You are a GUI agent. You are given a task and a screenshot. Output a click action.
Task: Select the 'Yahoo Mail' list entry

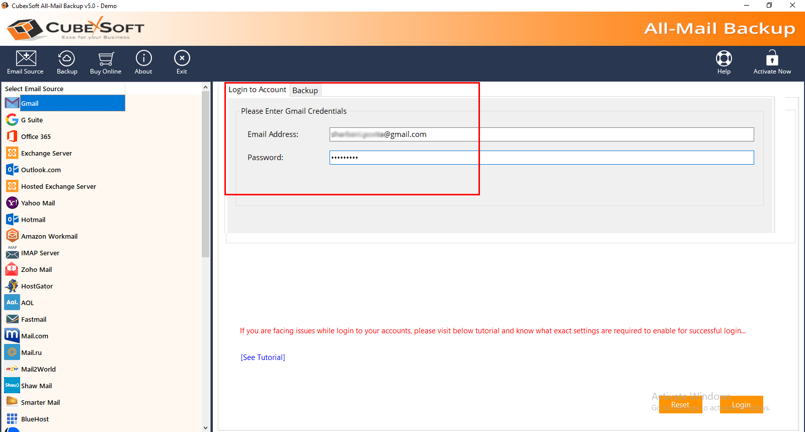[38, 203]
